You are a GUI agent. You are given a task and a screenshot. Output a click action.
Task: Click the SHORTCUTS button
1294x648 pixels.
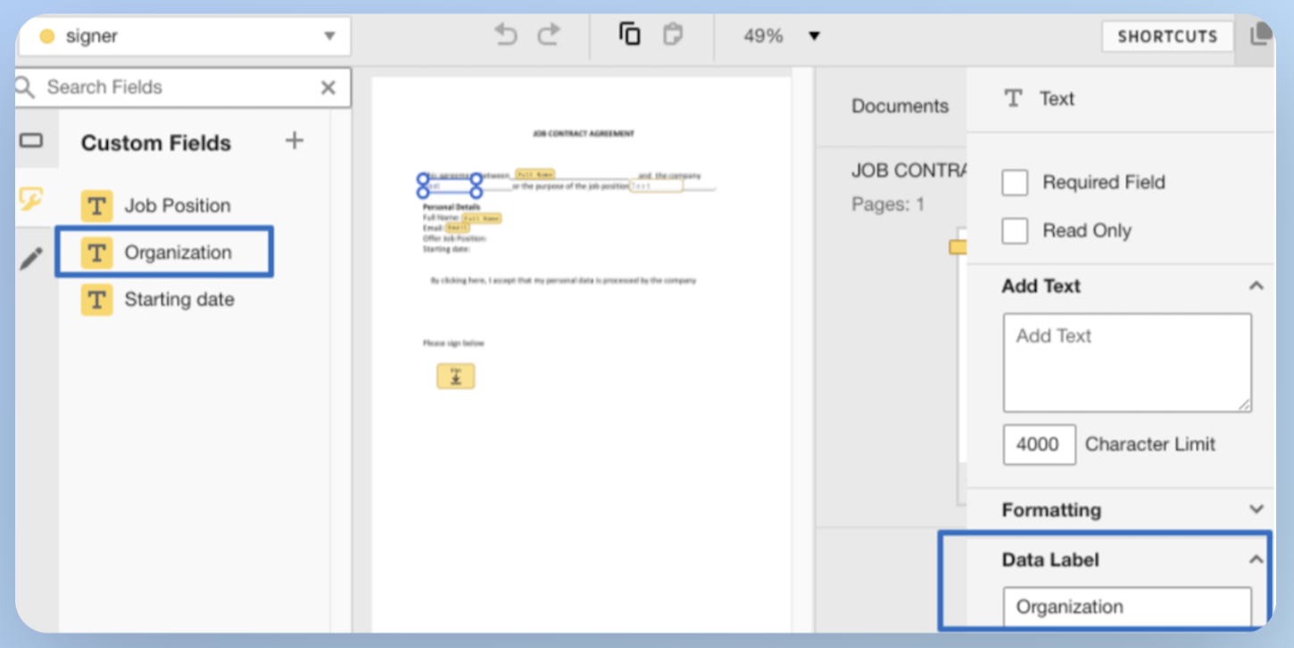point(1167,37)
